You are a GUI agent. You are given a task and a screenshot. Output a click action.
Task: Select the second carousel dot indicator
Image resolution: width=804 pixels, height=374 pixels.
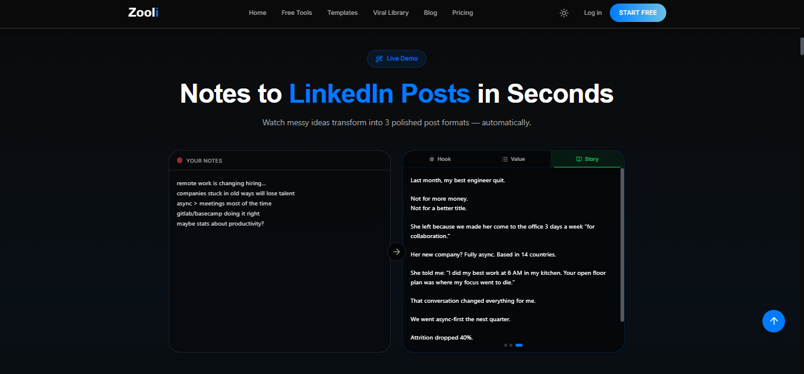click(x=511, y=345)
